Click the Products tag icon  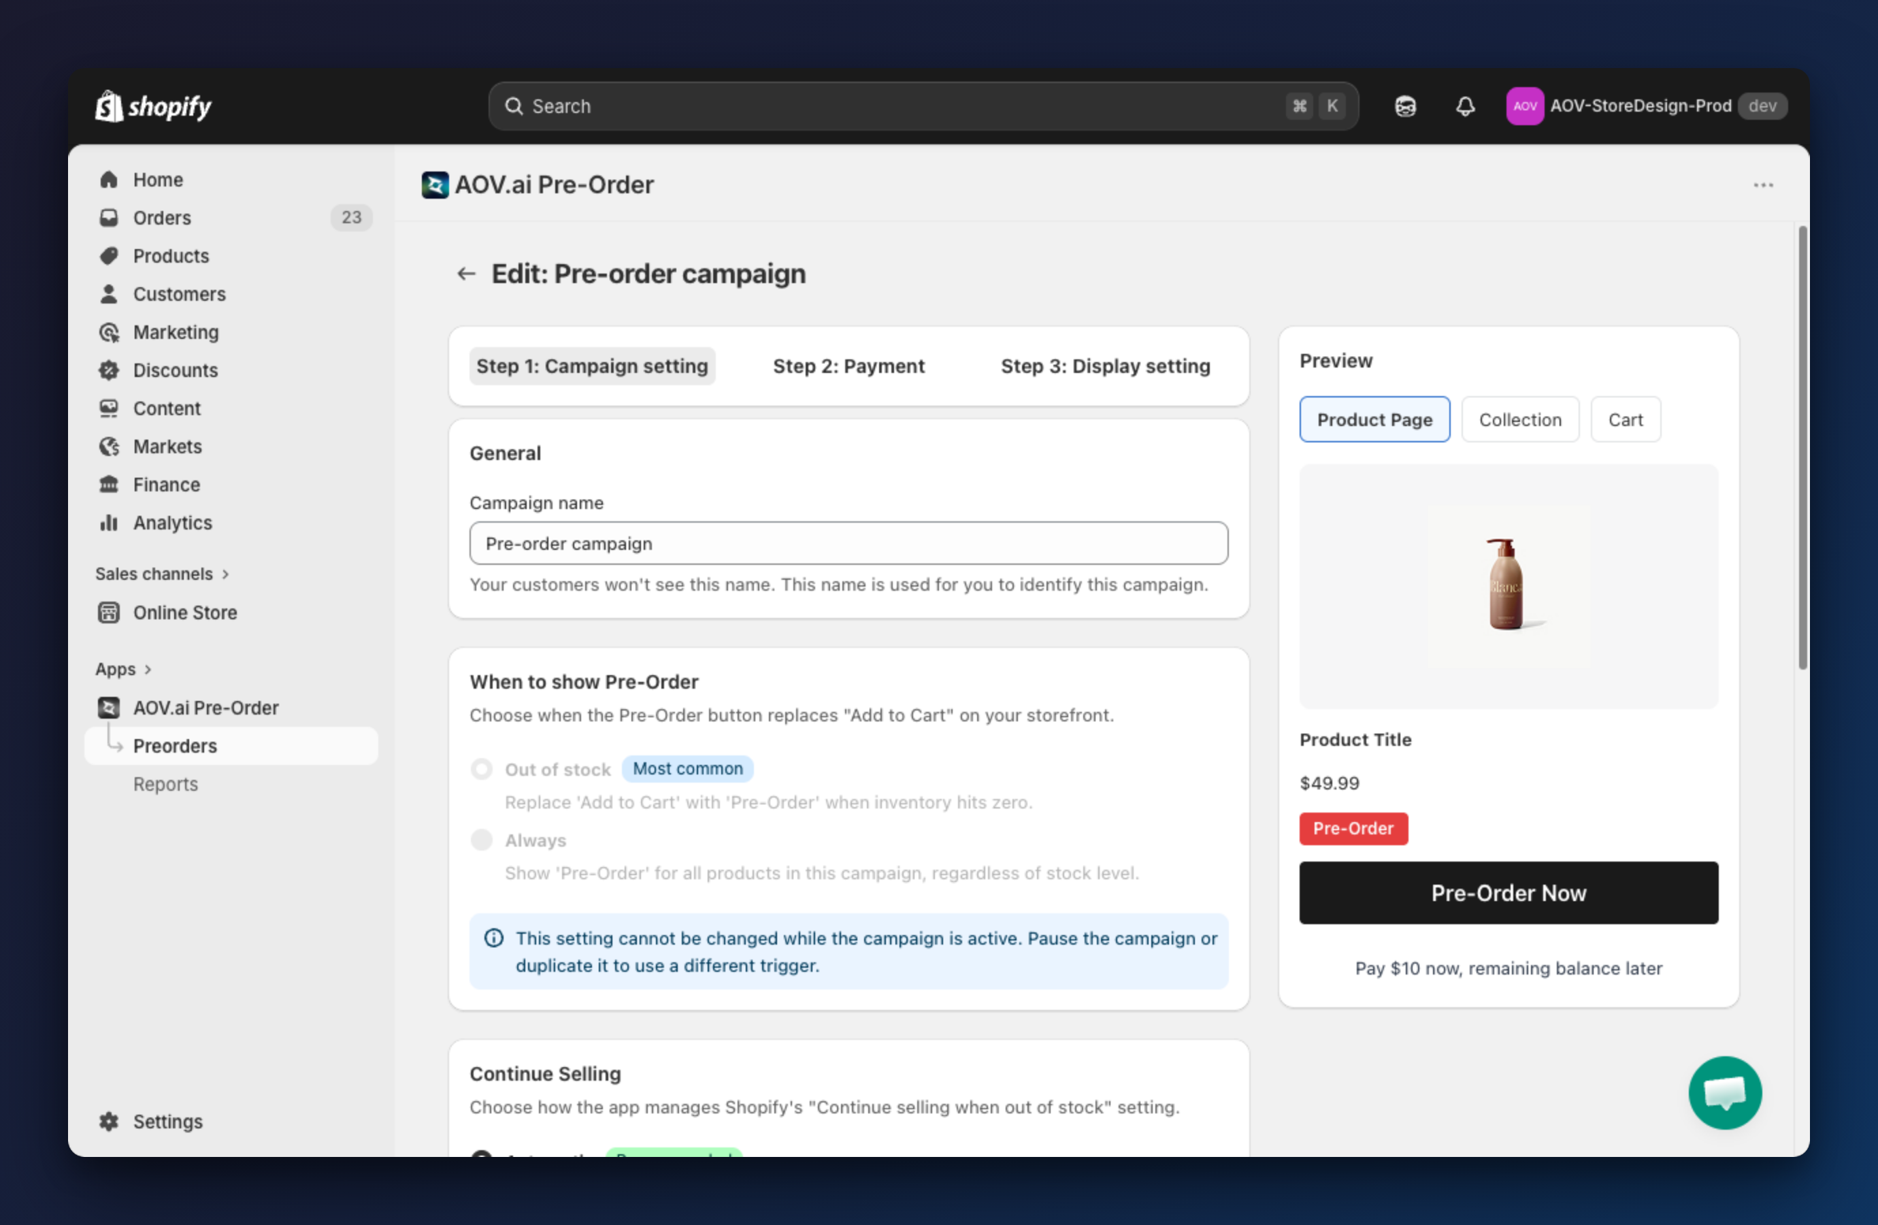(x=109, y=256)
